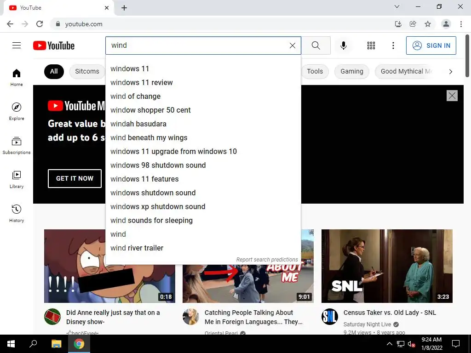Pick windows shutdown sound suggestion
The width and height of the screenshot is (471, 353).
pyautogui.click(x=203, y=193)
